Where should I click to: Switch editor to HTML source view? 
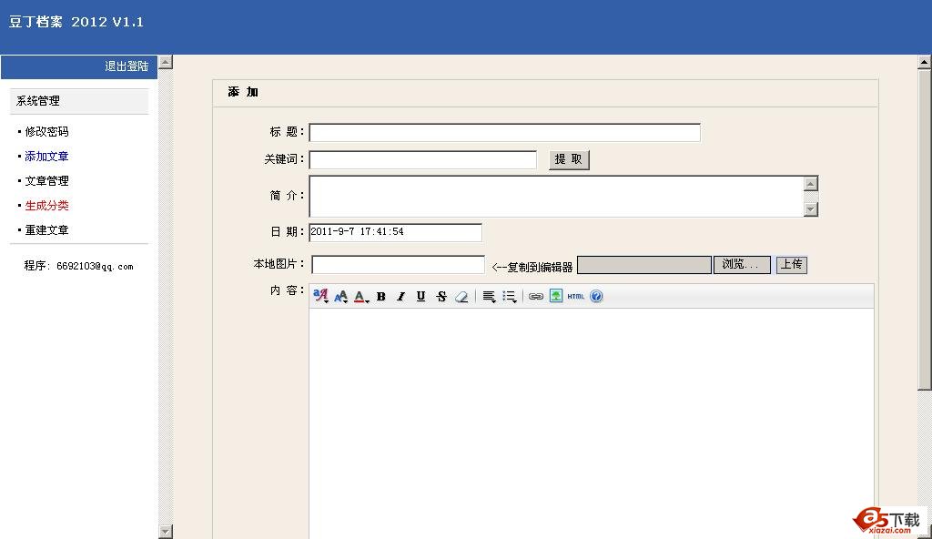[575, 296]
